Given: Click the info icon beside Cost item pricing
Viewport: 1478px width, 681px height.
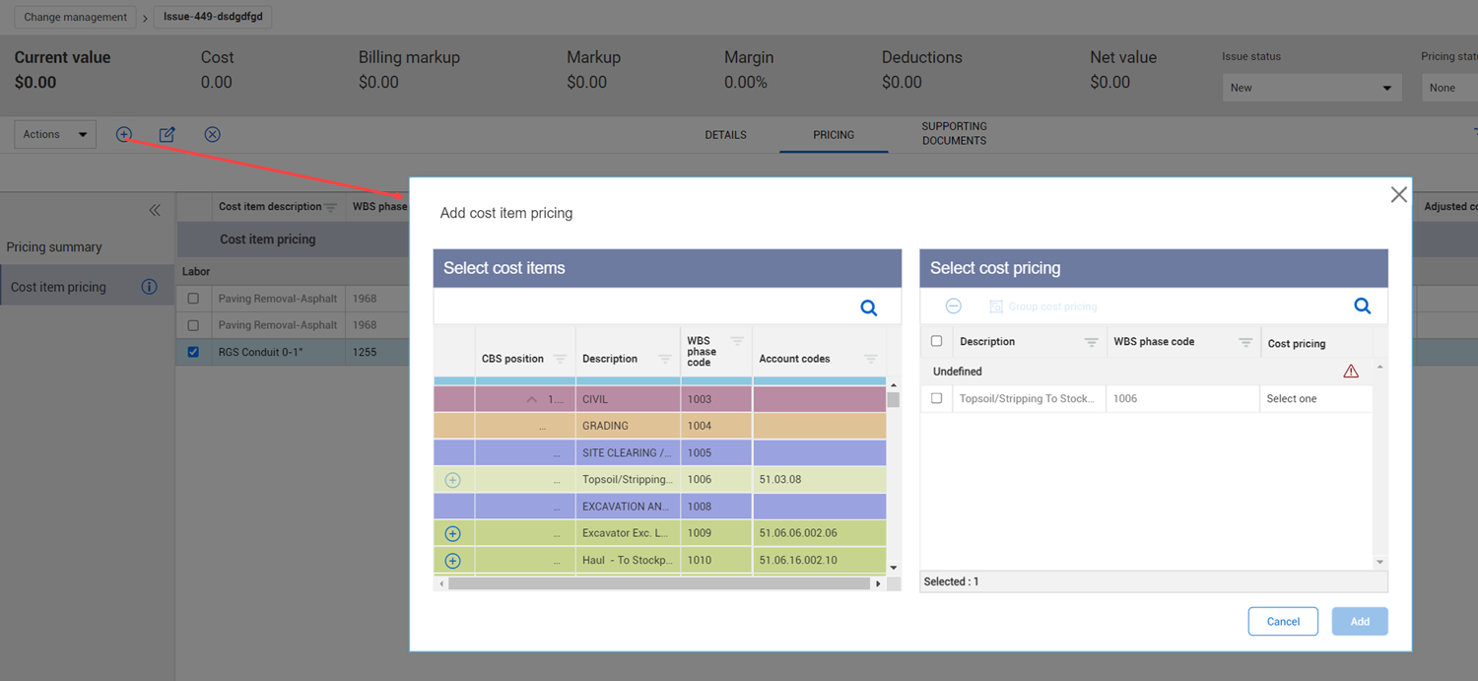Looking at the screenshot, I should tap(149, 287).
